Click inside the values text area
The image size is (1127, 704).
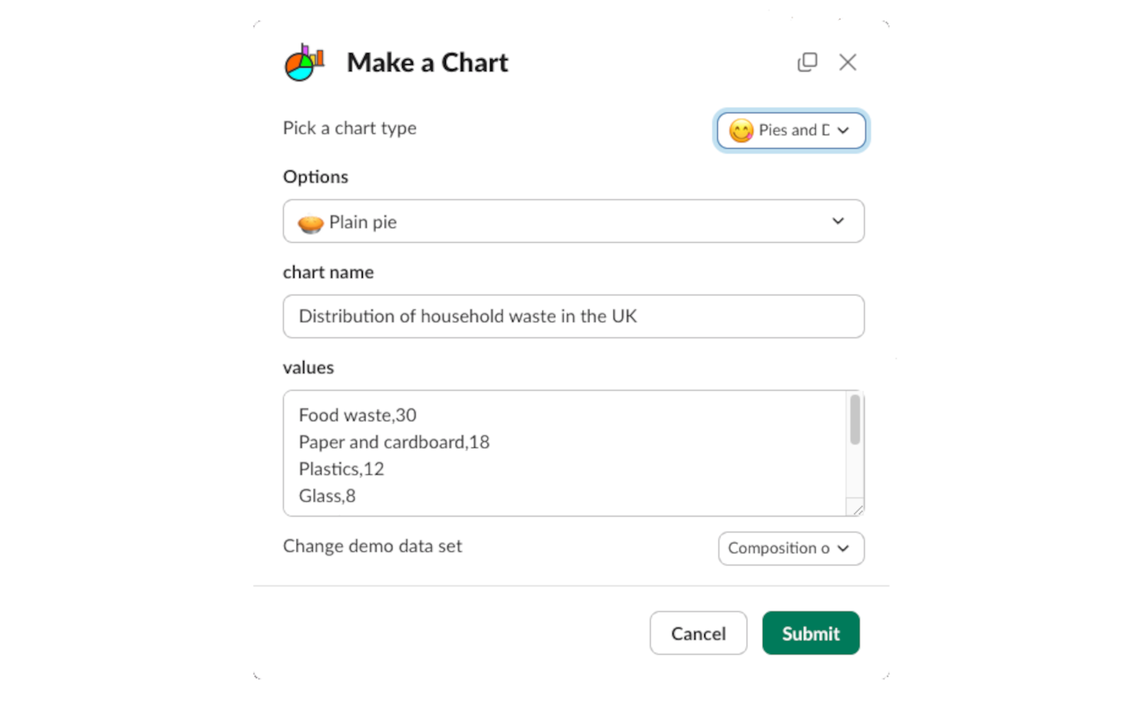[x=565, y=453]
